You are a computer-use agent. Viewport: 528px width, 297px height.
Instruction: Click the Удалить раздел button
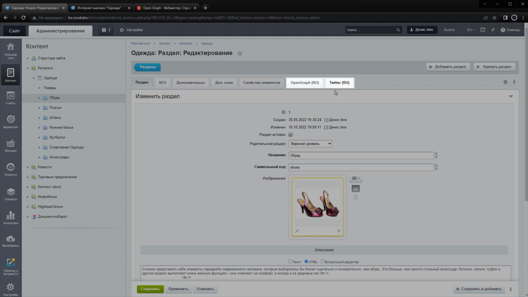click(x=494, y=67)
